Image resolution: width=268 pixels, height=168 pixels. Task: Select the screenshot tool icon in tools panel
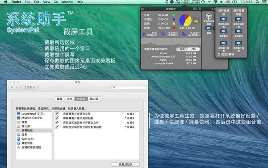209,29
